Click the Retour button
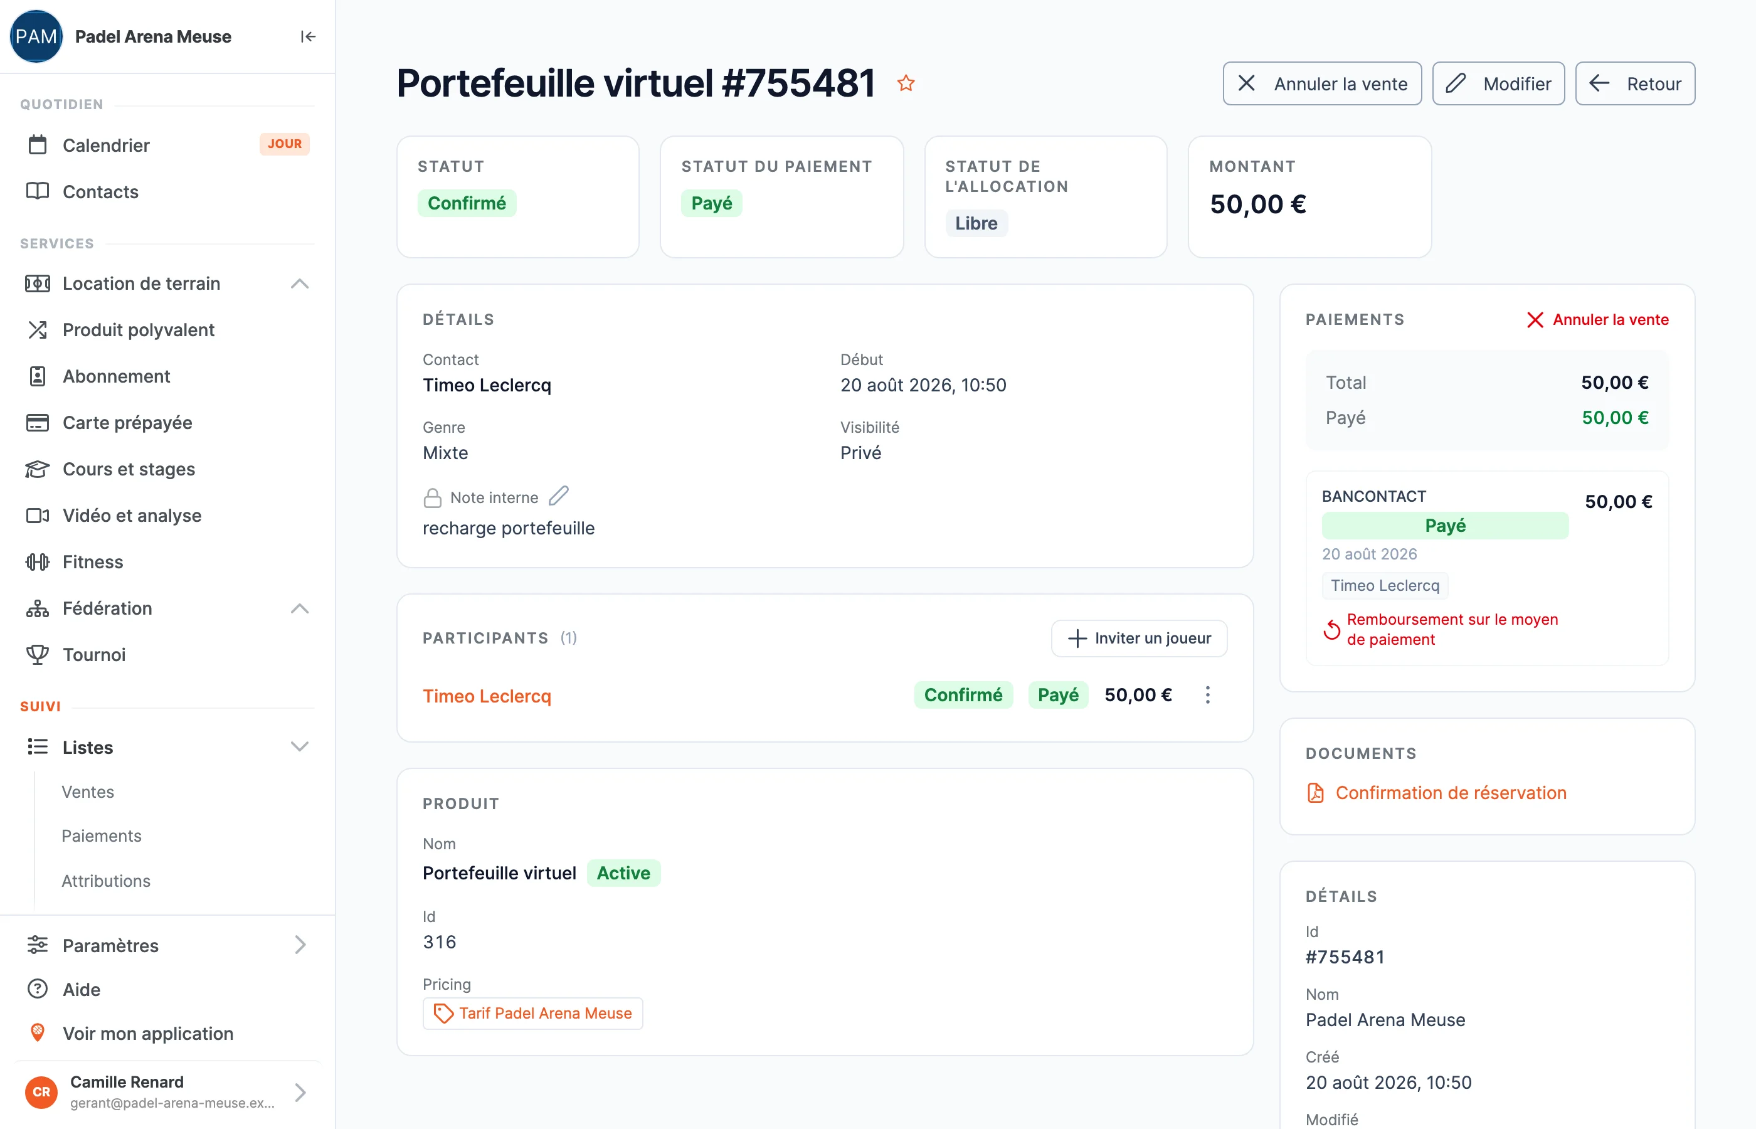Viewport: 1756px width, 1129px height. tap(1635, 83)
